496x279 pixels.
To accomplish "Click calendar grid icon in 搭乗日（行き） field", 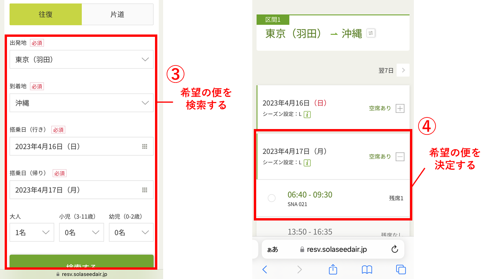I will pos(145,146).
